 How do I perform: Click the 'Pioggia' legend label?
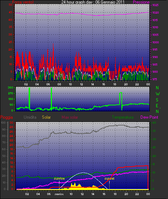[x=6, y=117]
